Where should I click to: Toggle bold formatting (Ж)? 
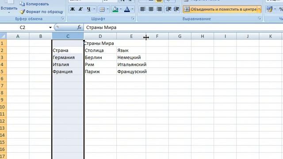[x=73, y=9]
